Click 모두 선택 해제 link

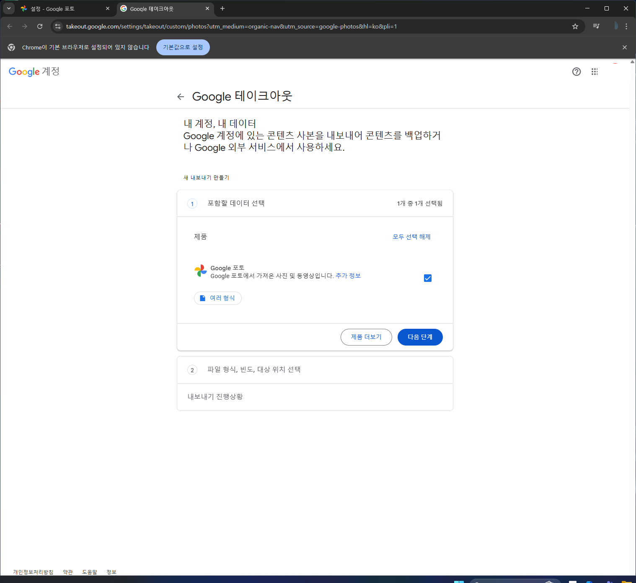pos(411,237)
